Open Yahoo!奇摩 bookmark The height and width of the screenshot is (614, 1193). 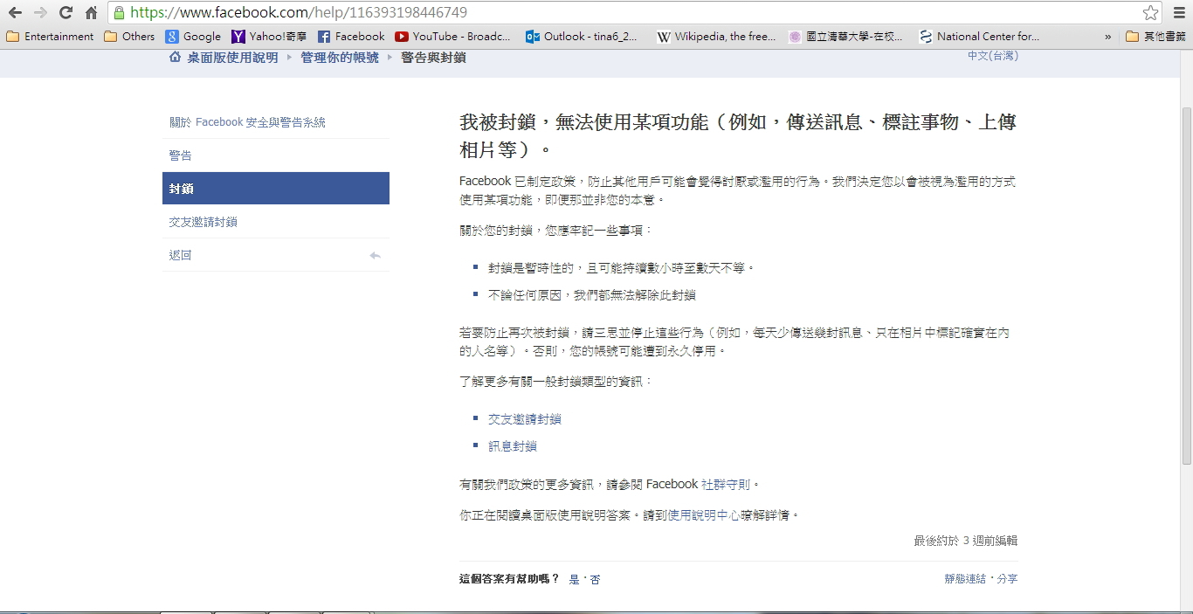(x=269, y=37)
